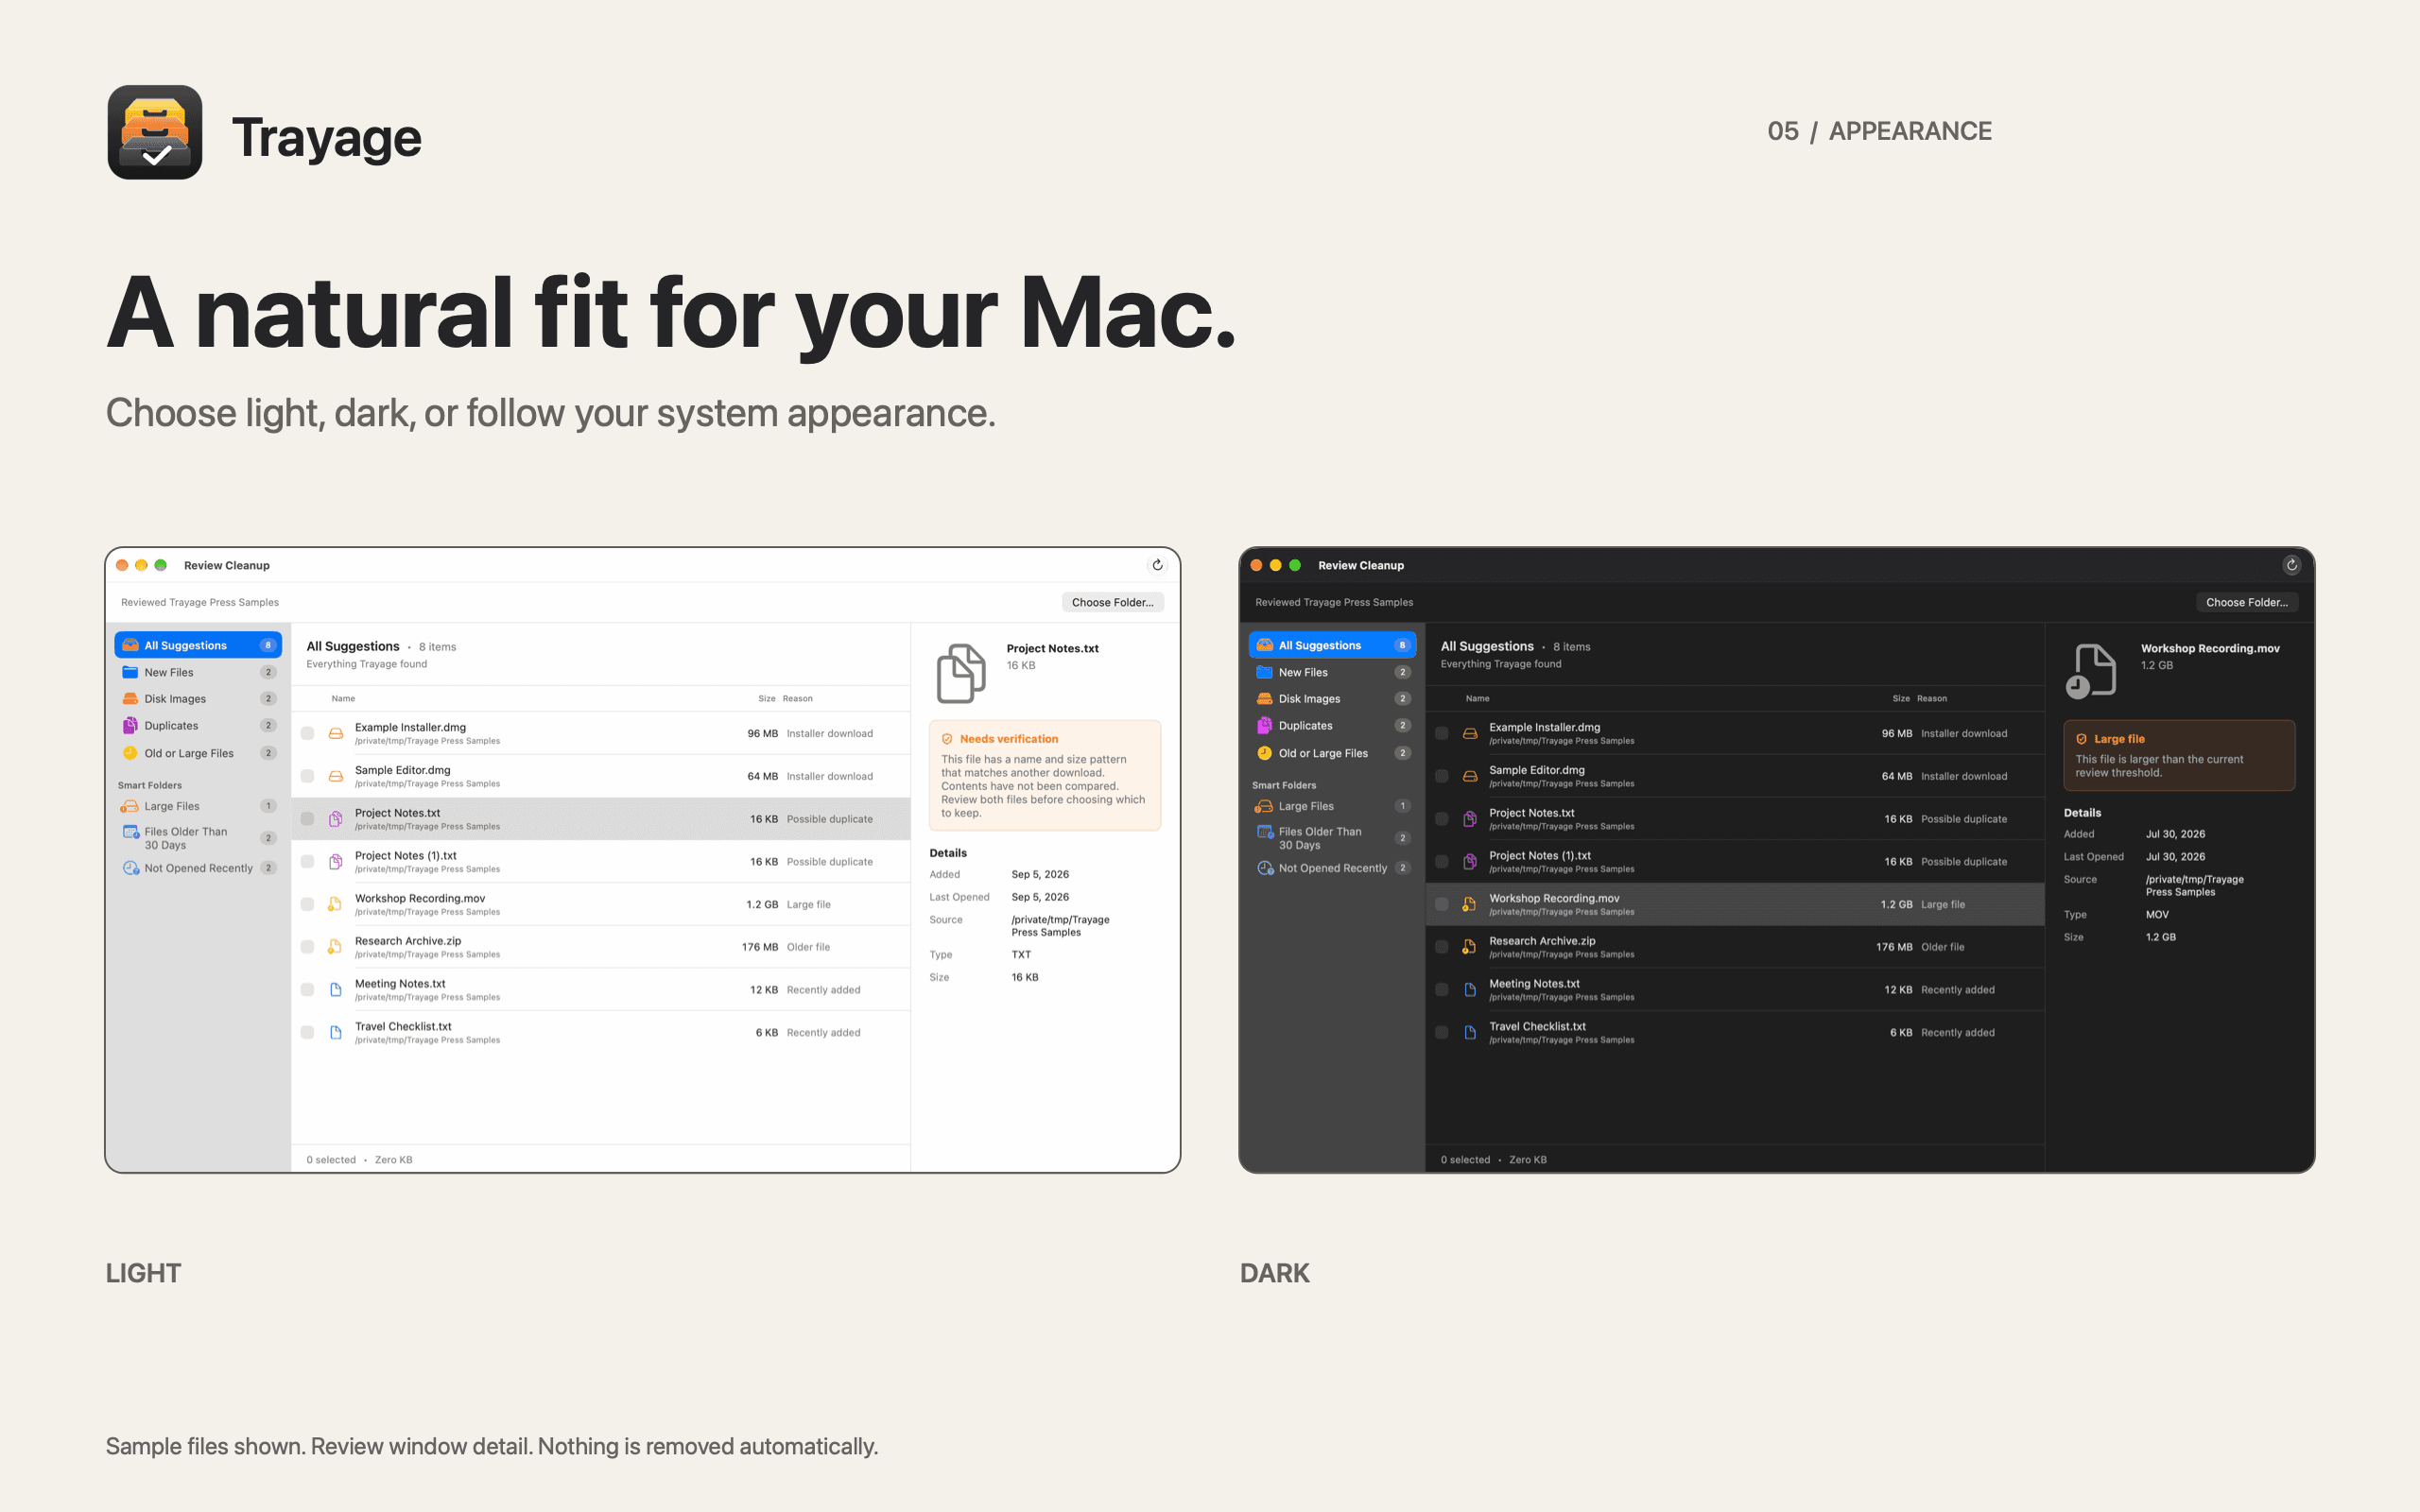Click the Not Opened Recently icon in dark sidebar

pos(1264,868)
